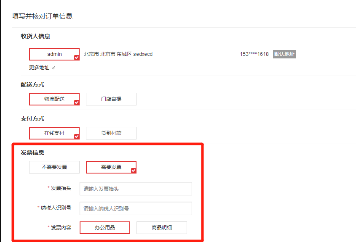Click address text 北京市 北京市 东城区 sedxecd
The width and height of the screenshot is (356, 242).
118,54
